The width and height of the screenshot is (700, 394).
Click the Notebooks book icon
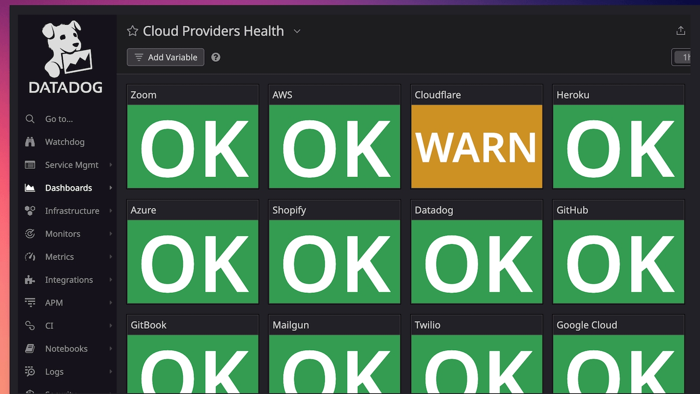(x=30, y=348)
